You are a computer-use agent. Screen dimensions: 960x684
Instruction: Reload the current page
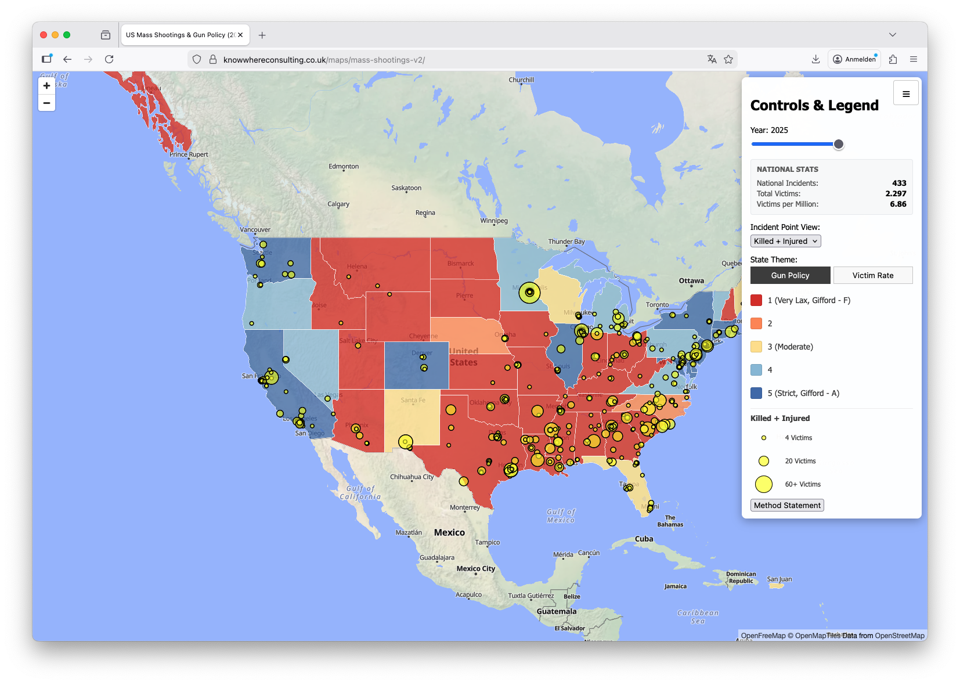coord(109,59)
